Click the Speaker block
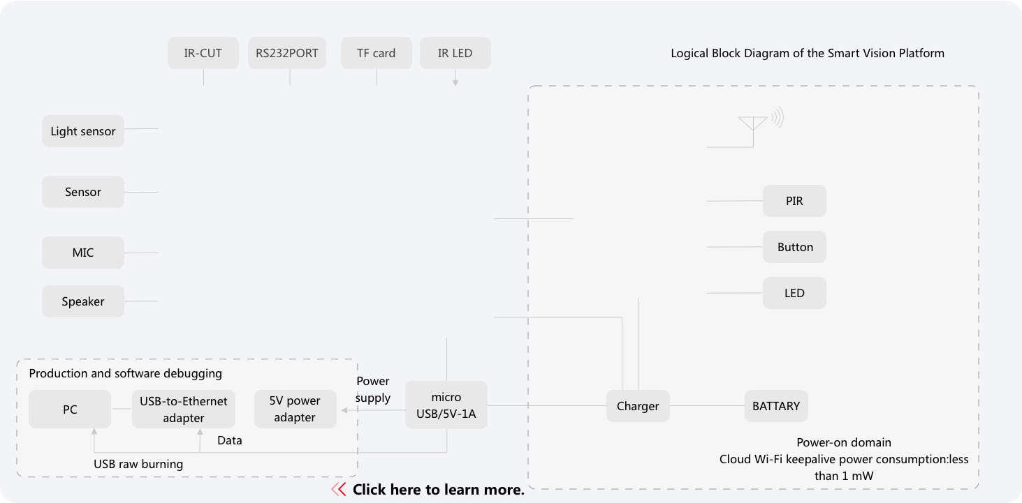The height and width of the screenshot is (503, 1022). click(x=83, y=301)
